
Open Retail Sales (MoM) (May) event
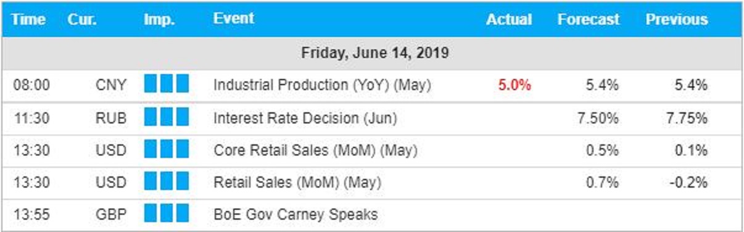(297, 182)
